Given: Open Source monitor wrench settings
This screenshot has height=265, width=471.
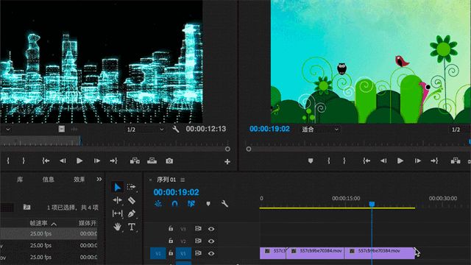Looking at the screenshot, I should 176,130.
